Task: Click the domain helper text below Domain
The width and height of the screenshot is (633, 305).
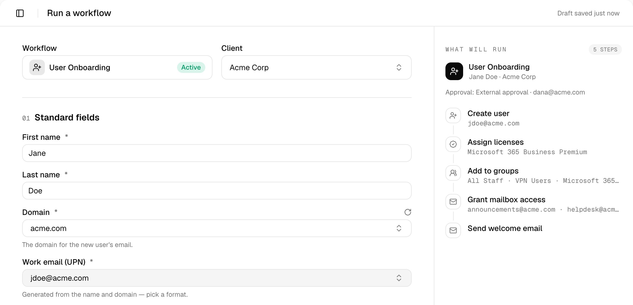Action: [77, 245]
